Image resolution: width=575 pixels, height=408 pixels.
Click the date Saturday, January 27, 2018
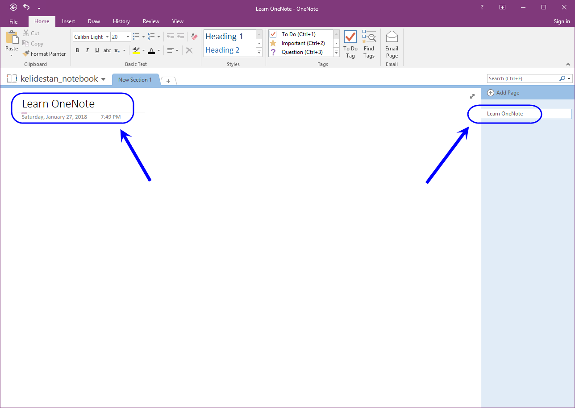tap(54, 117)
